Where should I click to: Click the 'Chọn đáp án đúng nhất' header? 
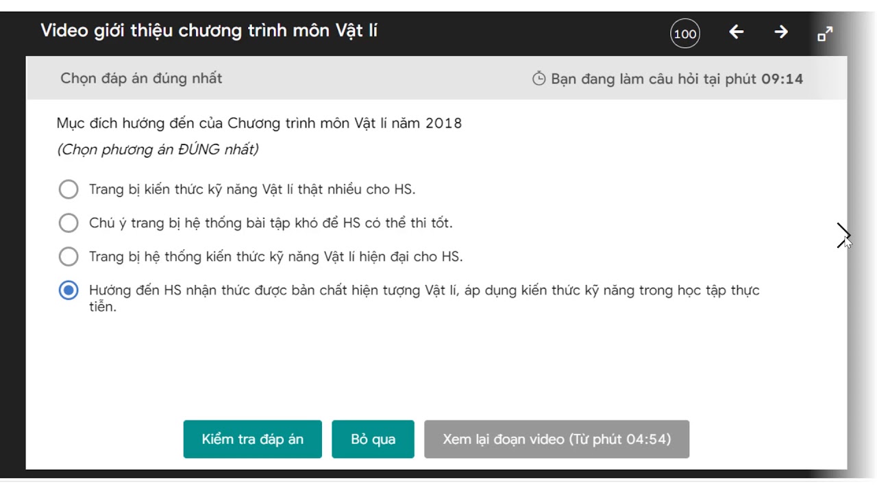141,79
